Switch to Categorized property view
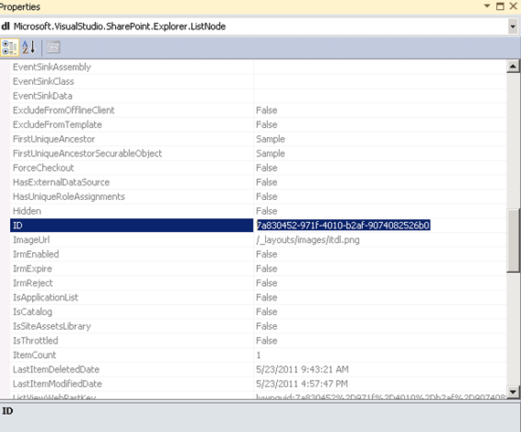The image size is (521, 432). [9, 47]
